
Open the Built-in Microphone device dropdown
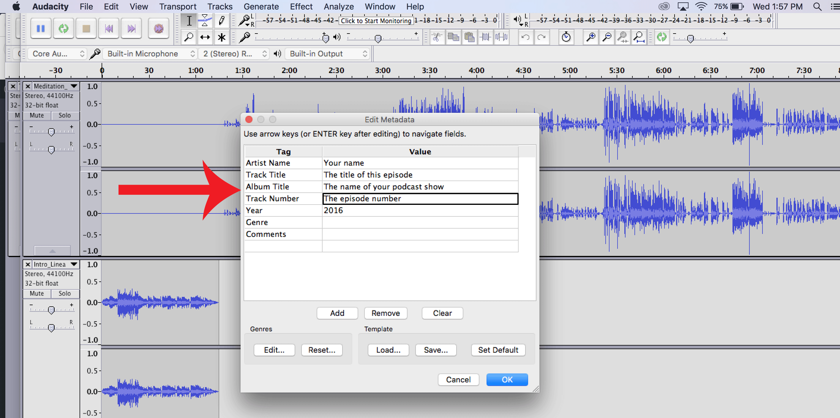(x=151, y=54)
